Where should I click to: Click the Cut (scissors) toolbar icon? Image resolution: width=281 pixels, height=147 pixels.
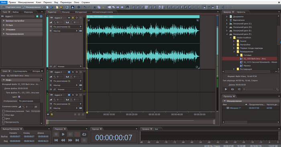[95, 7]
